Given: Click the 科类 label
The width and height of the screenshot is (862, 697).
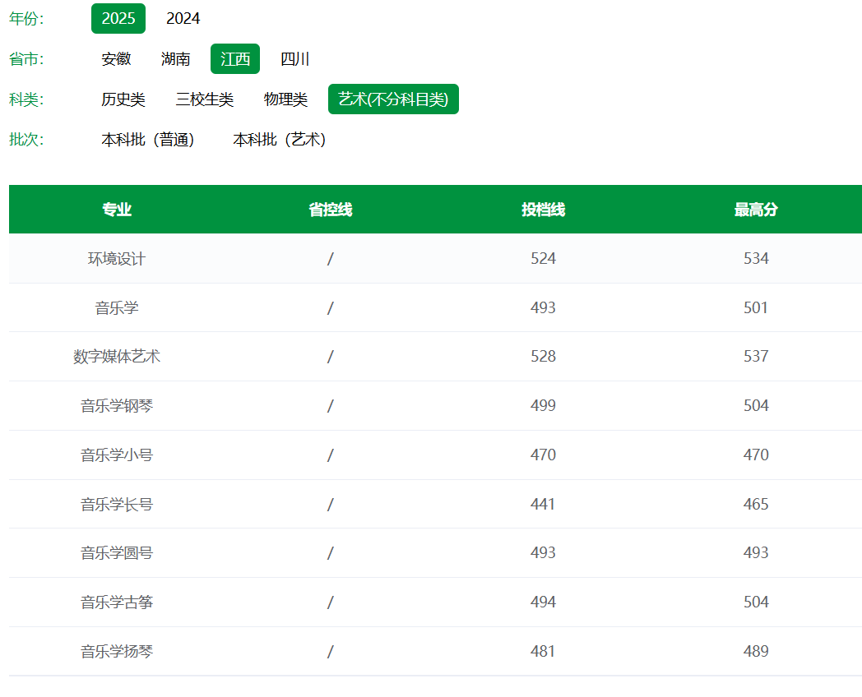Looking at the screenshot, I should [26, 99].
